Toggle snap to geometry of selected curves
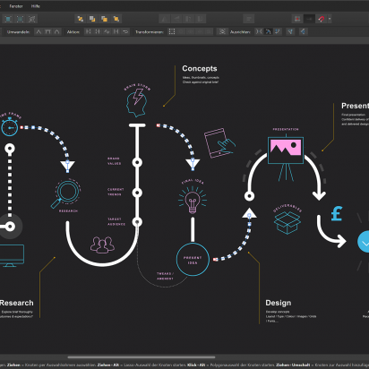This screenshot has height=369, width=369. [268, 31]
